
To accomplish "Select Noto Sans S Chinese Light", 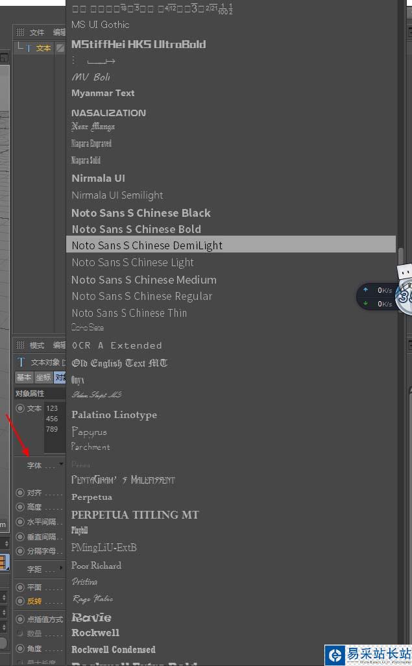I will [132, 262].
